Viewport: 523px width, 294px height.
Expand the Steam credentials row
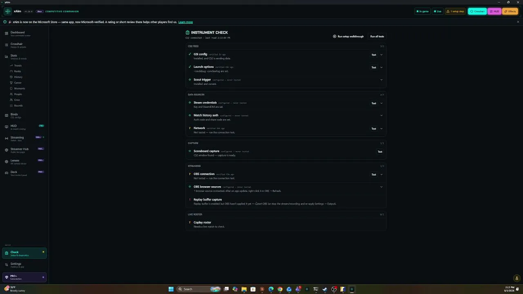(x=381, y=103)
